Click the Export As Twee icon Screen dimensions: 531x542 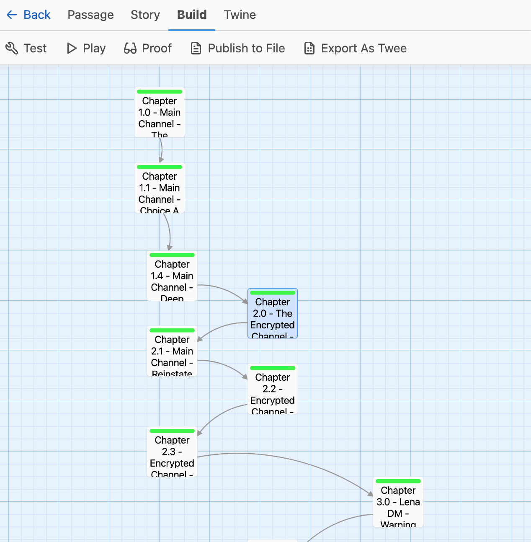click(309, 48)
